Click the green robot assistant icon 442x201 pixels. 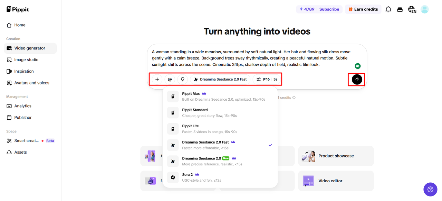(x=358, y=66)
